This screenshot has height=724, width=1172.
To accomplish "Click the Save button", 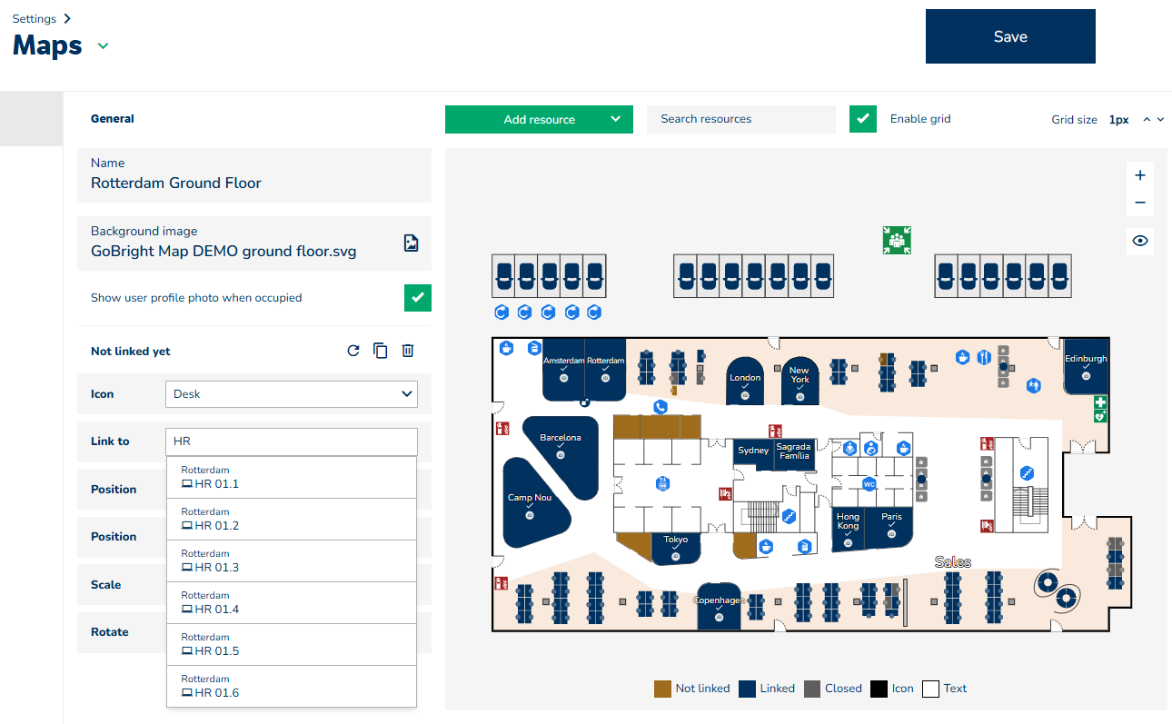I will pos(1009,36).
